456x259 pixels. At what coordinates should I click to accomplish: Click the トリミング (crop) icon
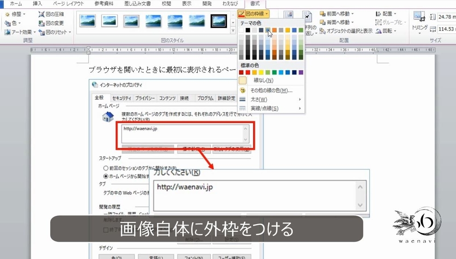pos(419,16)
